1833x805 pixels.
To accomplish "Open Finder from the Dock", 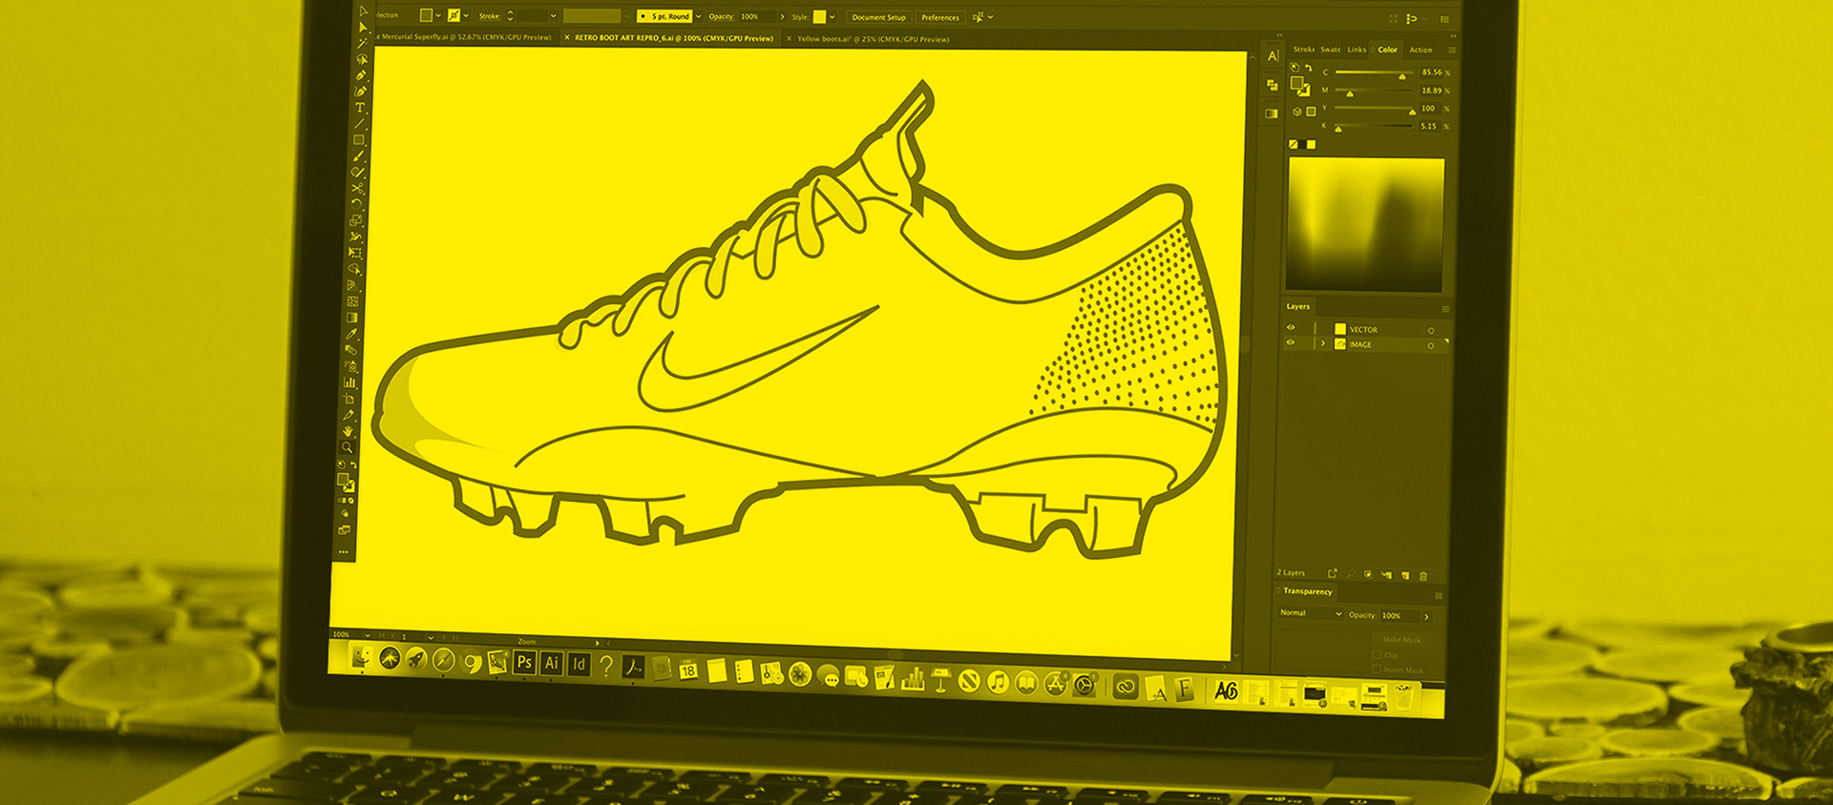I will coord(363,657).
